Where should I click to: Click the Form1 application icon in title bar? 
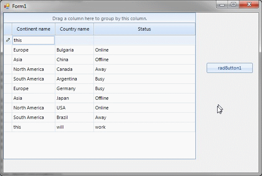click(x=6, y=6)
